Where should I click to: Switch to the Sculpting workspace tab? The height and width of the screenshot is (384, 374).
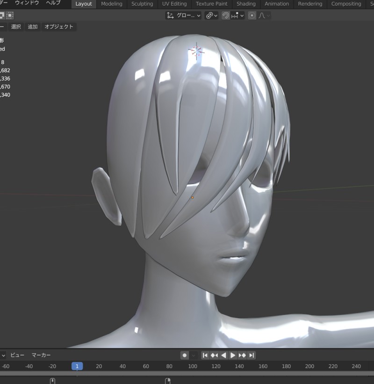[142, 4]
